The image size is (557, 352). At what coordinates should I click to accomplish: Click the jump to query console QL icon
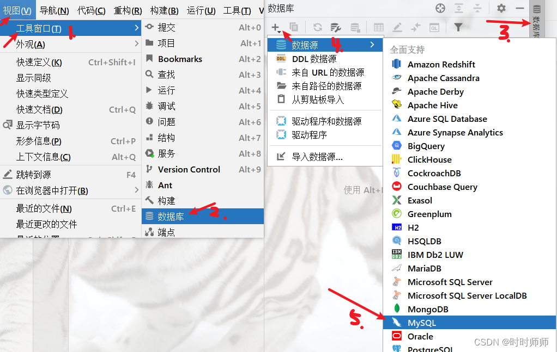tap(434, 27)
